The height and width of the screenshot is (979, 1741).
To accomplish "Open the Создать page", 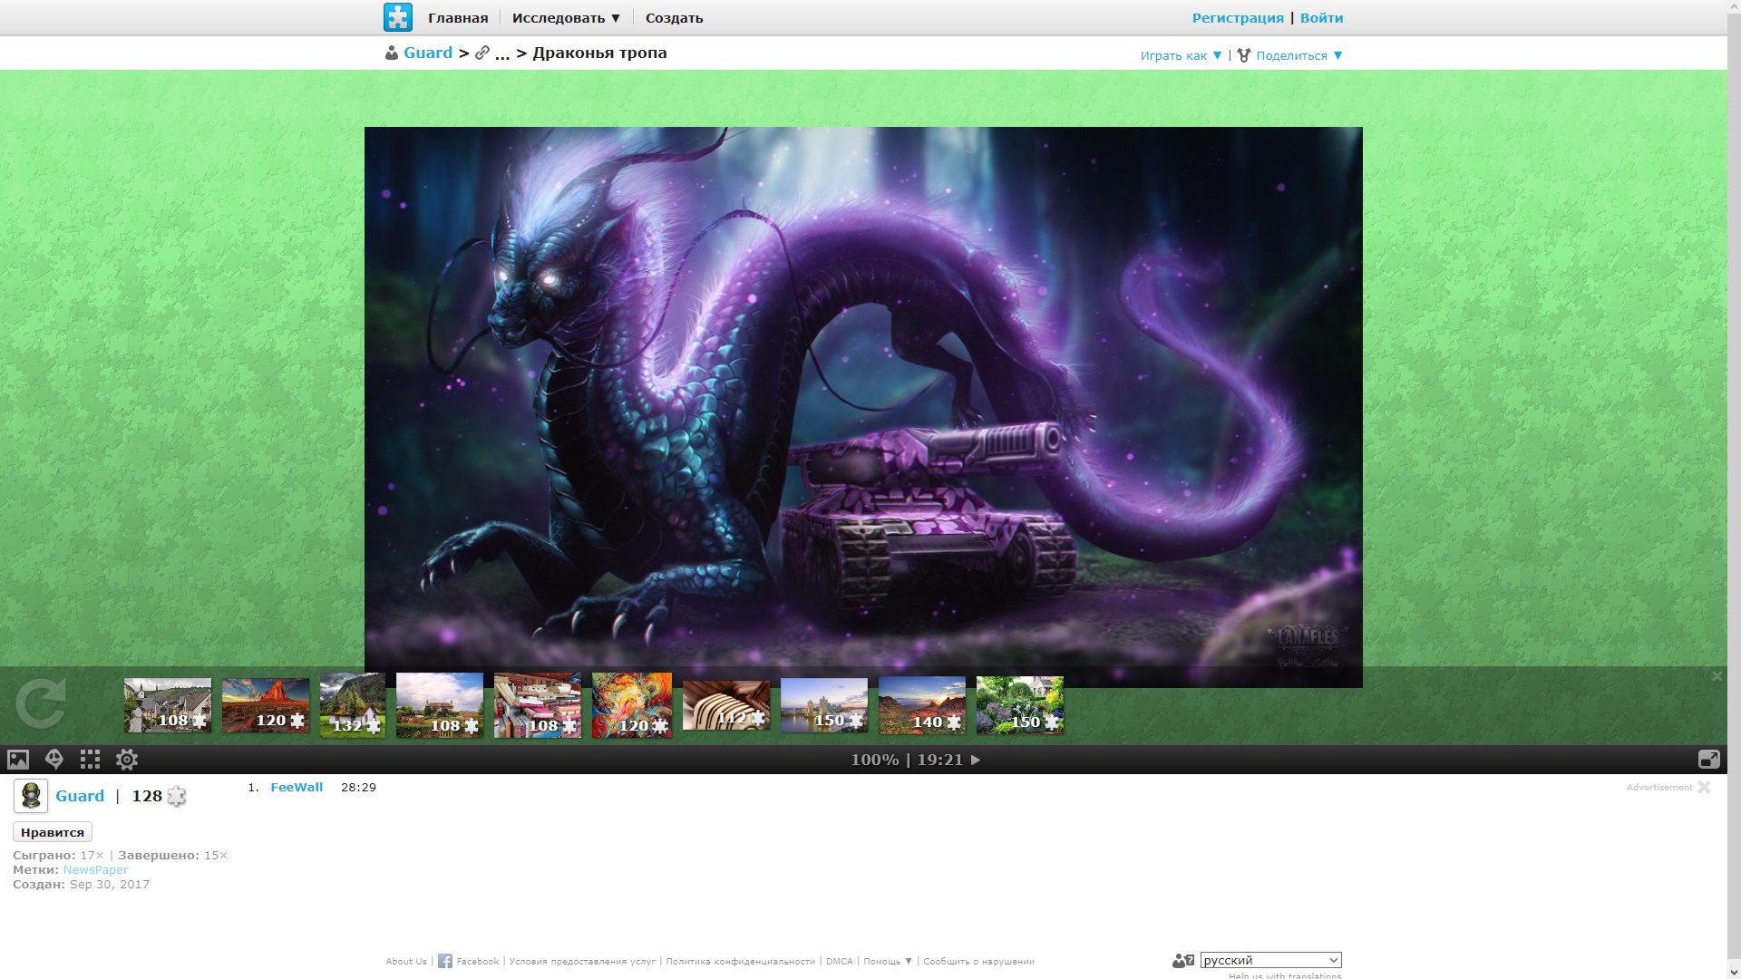I will pos(675,18).
